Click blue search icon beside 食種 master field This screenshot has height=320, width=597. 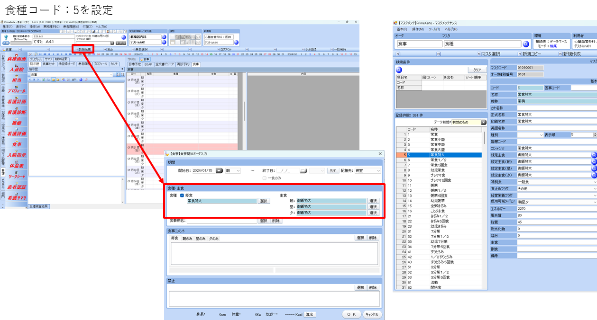point(525,44)
